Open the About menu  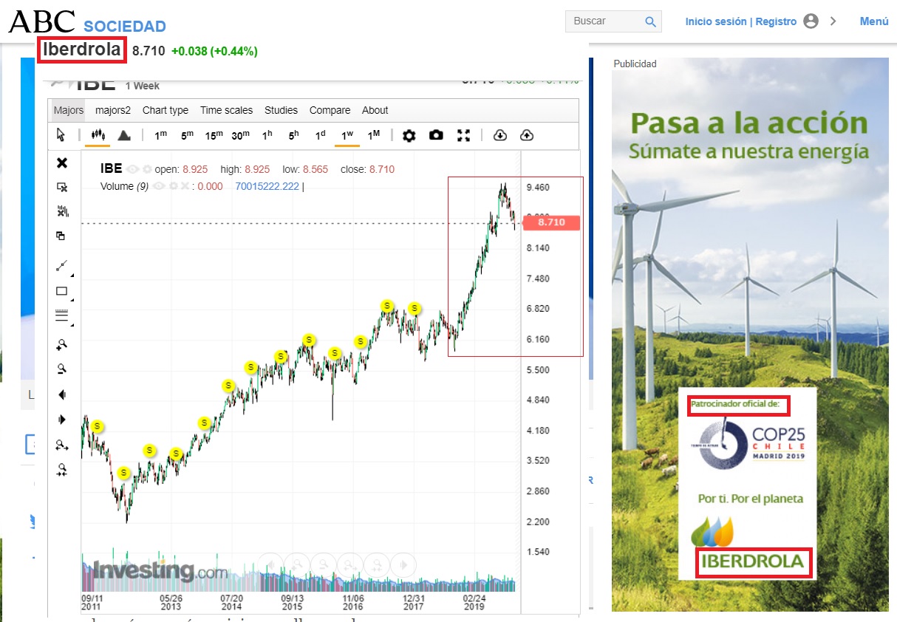[x=375, y=110]
